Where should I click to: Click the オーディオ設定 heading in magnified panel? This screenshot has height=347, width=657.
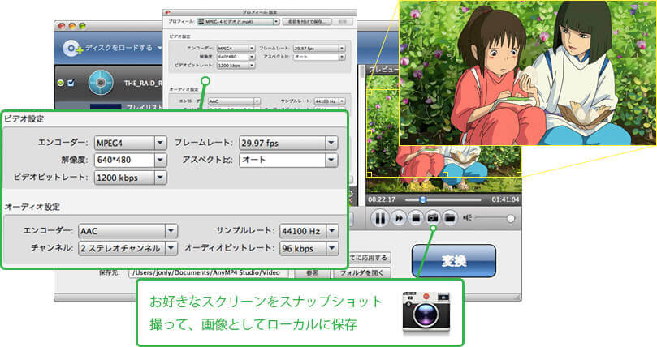(x=32, y=207)
